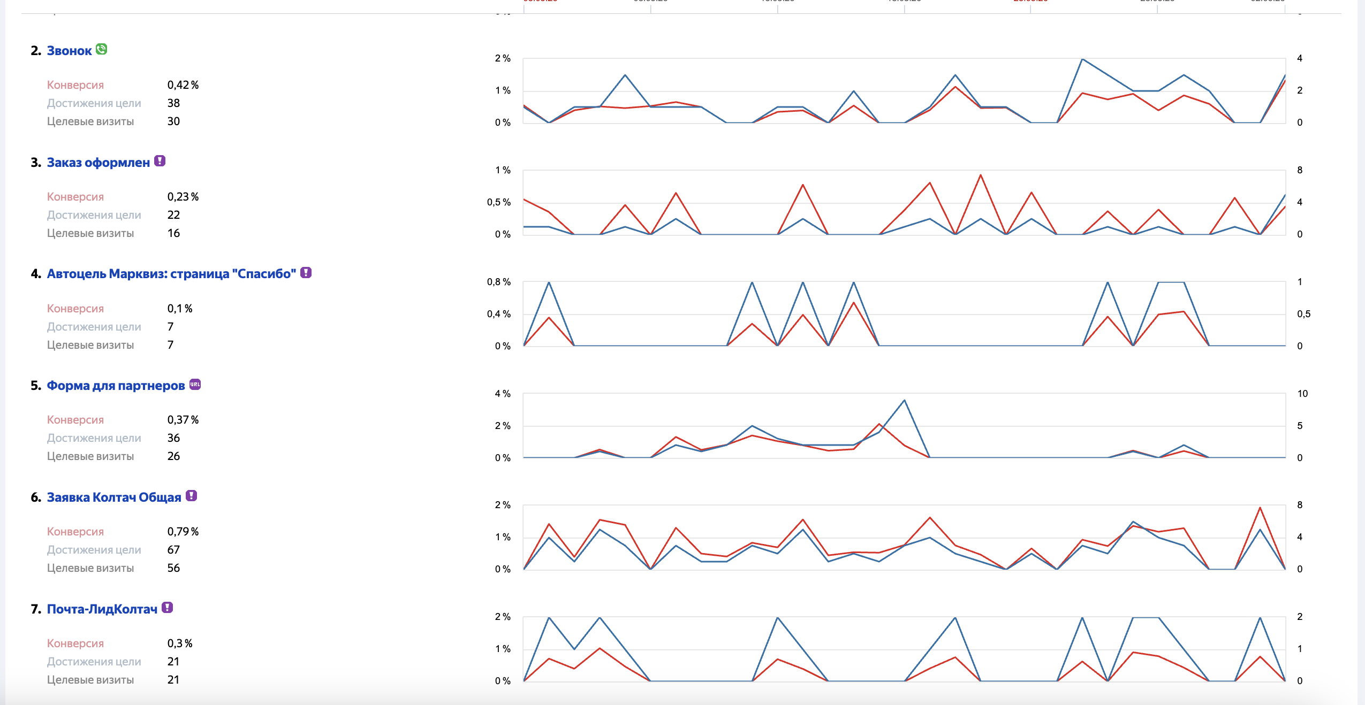
Task: Click the purple icon next to Заказ оформлен
Action: click(x=160, y=161)
